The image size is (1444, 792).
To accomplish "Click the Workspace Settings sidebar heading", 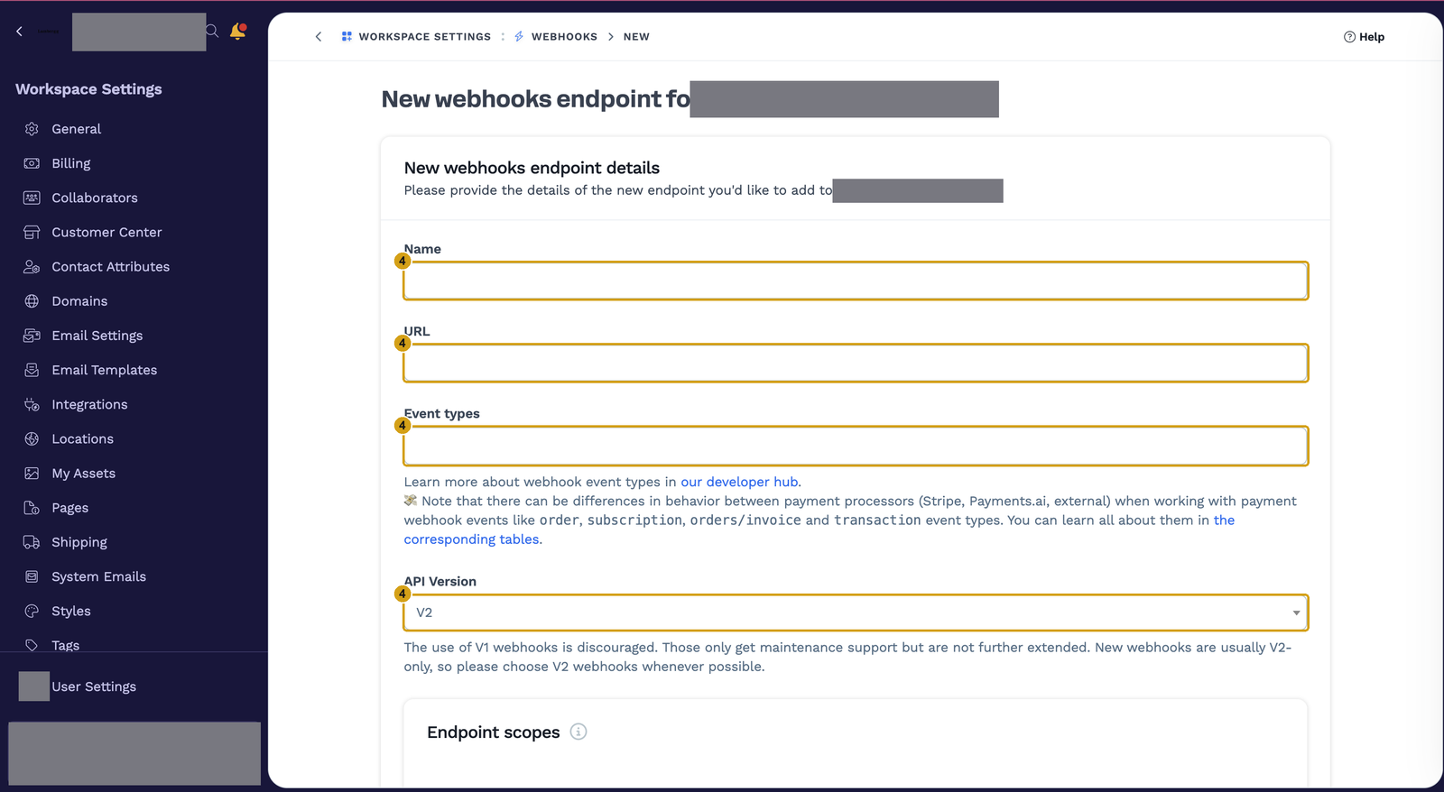I will tap(88, 89).
